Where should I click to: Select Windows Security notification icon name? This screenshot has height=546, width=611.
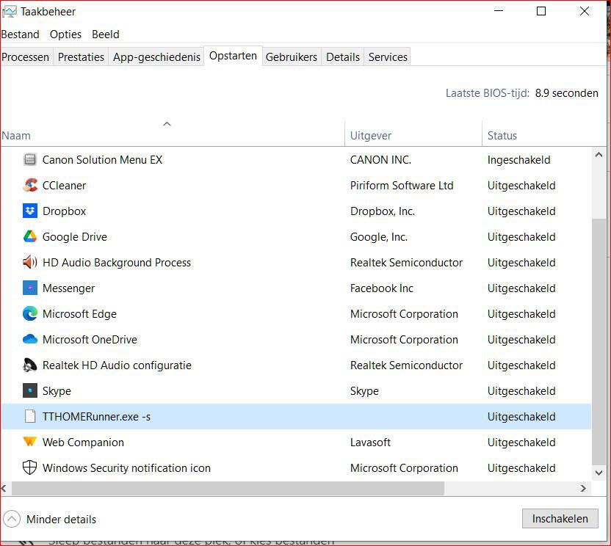[126, 467]
